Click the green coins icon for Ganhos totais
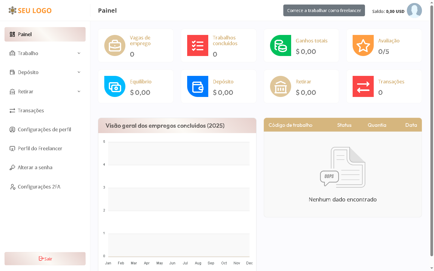Screen dimensions: 434x271 click(281, 45)
